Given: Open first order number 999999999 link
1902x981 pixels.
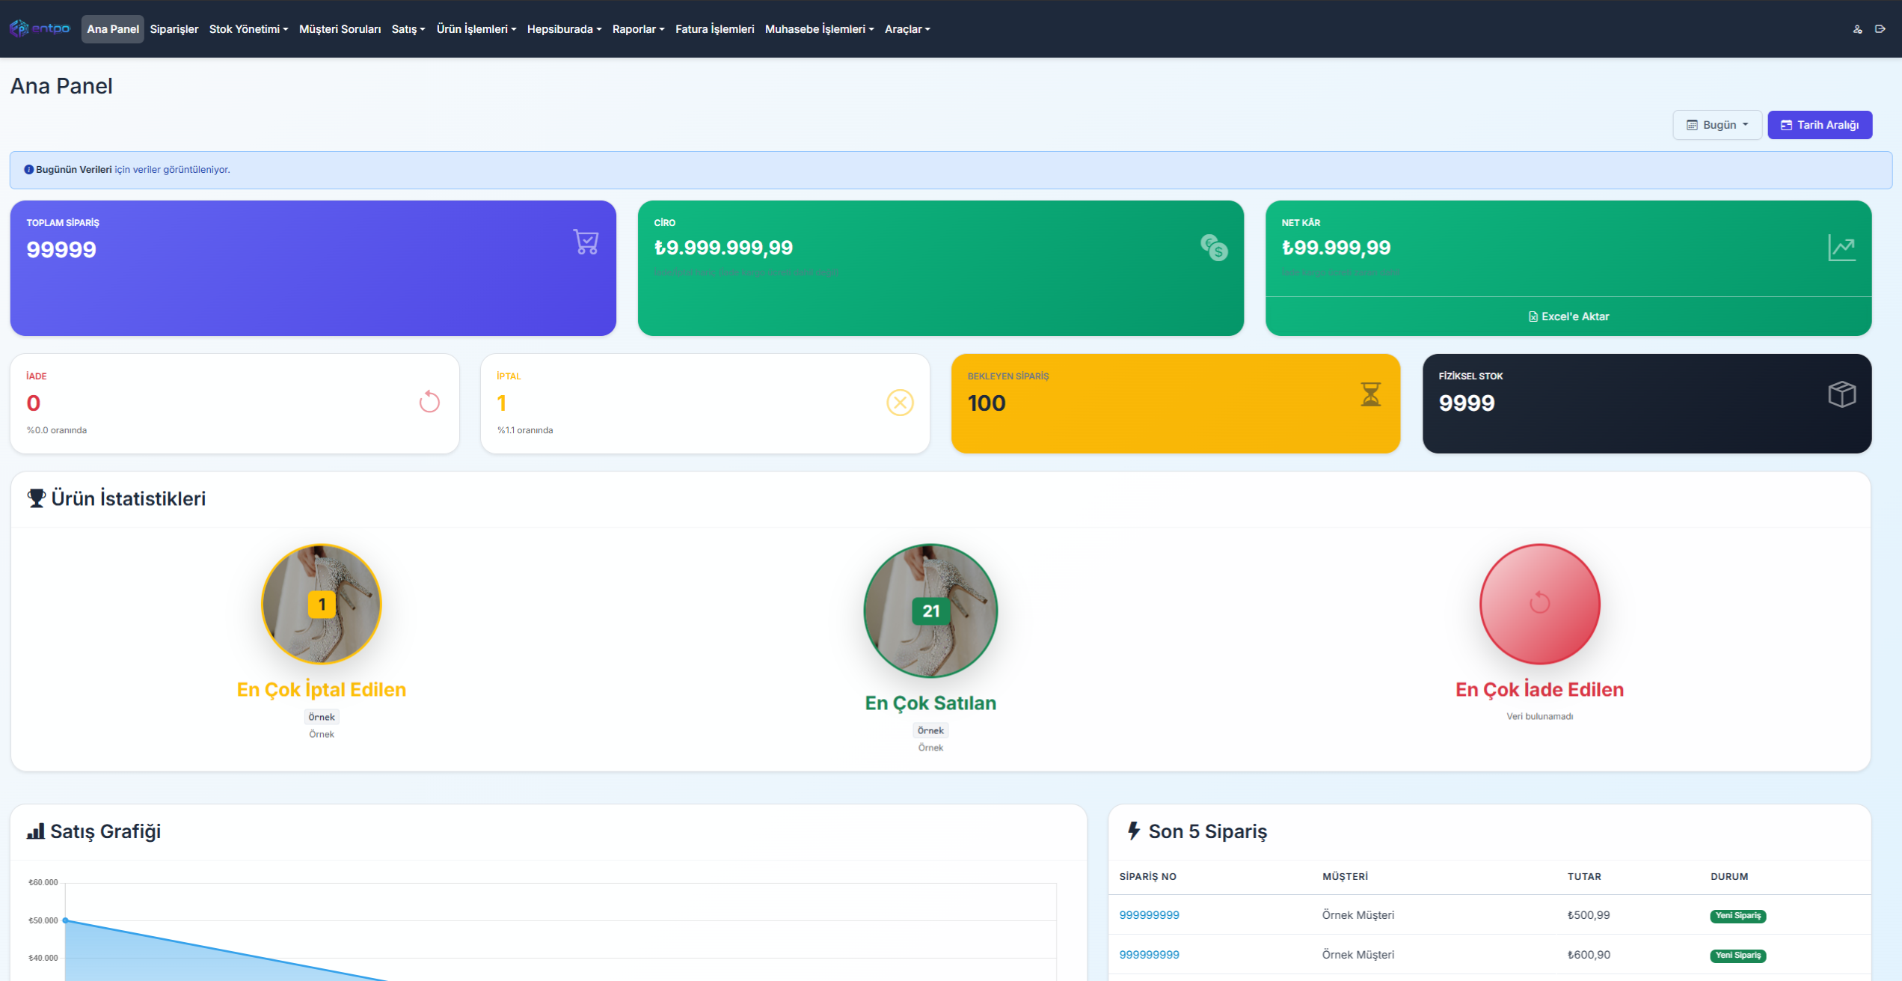Looking at the screenshot, I should pyautogui.click(x=1149, y=915).
